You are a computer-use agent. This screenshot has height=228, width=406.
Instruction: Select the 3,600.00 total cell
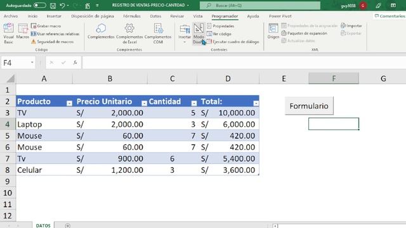click(228, 170)
